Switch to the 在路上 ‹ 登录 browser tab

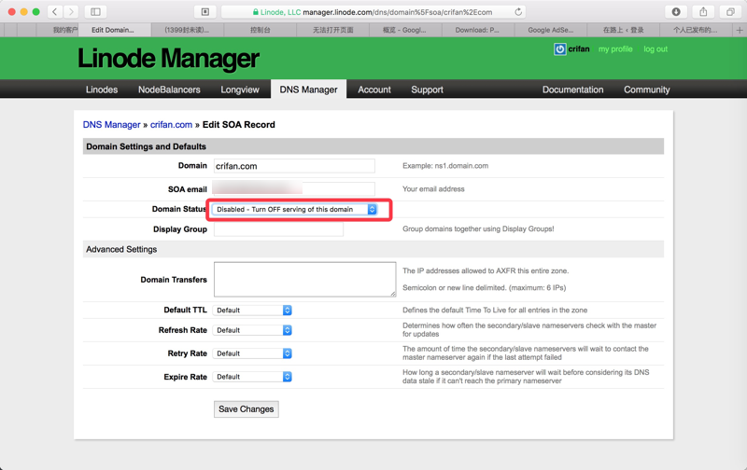[623, 30]
